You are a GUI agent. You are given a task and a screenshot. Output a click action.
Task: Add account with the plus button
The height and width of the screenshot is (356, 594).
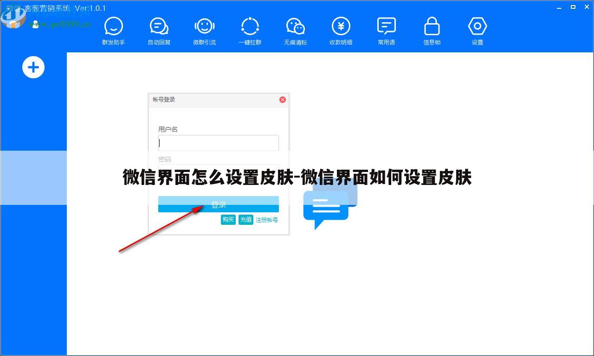[x=33, y=68]
